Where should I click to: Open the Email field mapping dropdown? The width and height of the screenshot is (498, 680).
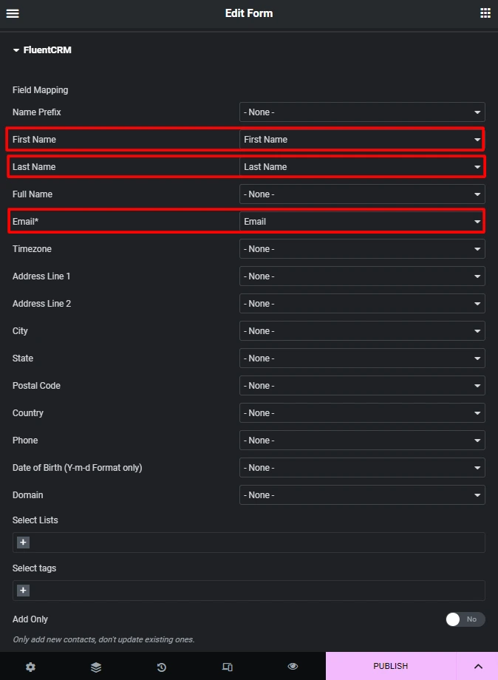362,222
